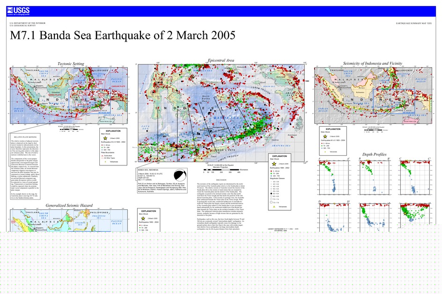Click the red 0 - 69 km dot in Epicentral explanation
442x294 pixels.
pos(271,171)
